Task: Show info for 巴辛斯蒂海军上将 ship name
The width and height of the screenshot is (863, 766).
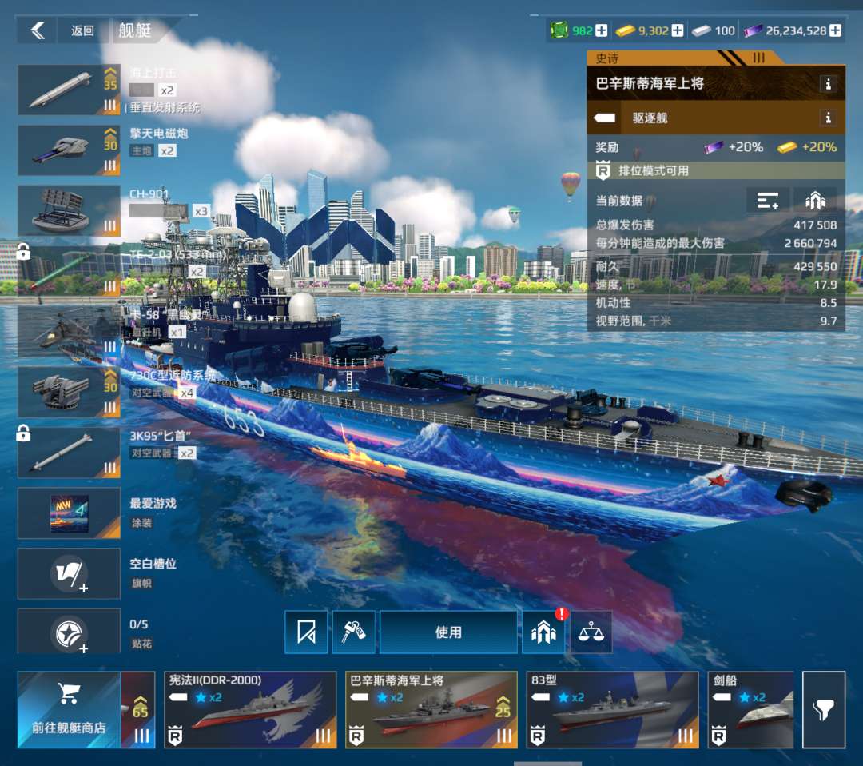Action: pyautogui.click(x=829, y=84)
